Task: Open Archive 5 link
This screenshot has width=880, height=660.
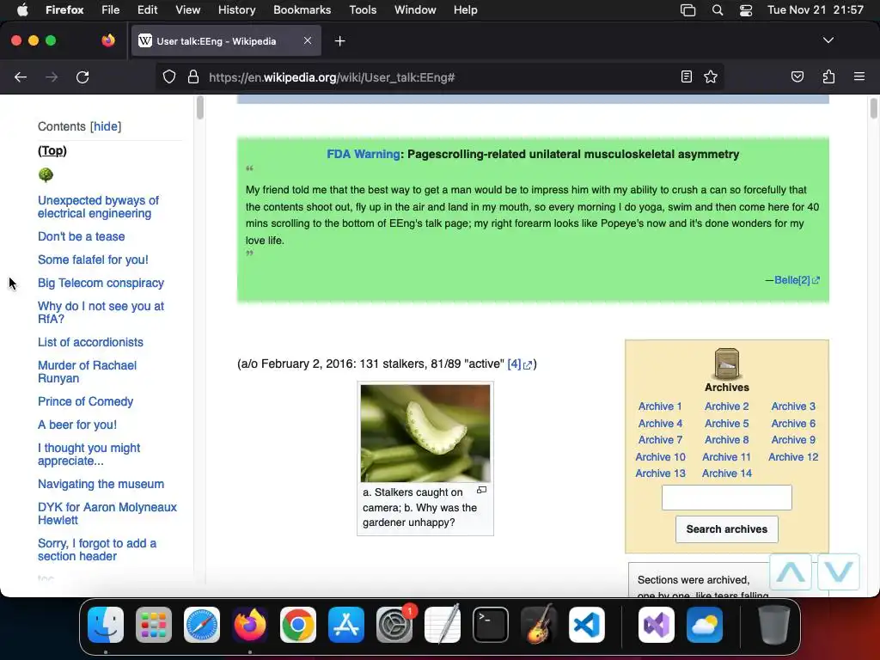Action: (727, 424)
